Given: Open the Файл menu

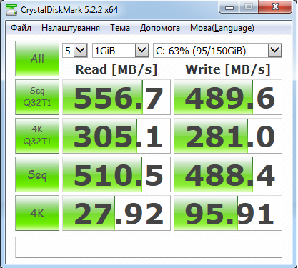Looking at the screenshot, I should coord(21,28).
